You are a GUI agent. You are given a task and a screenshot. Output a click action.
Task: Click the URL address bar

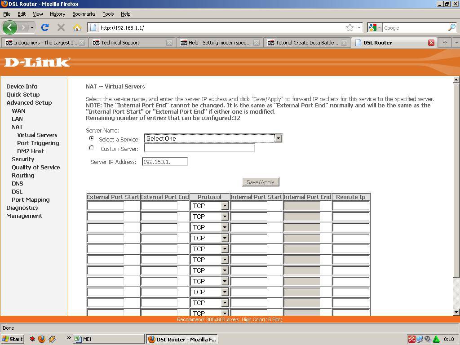click(x=221, y=27)
